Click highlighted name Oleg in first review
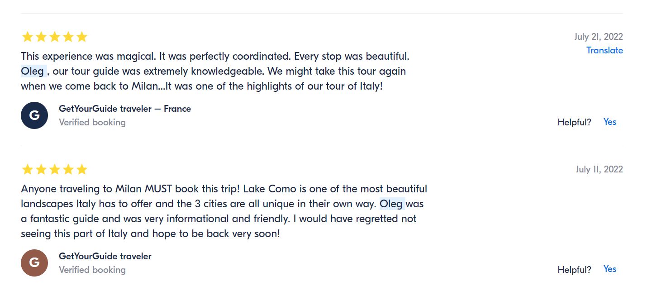The width and height of the screenshot is (647, 291). [33, 71]
